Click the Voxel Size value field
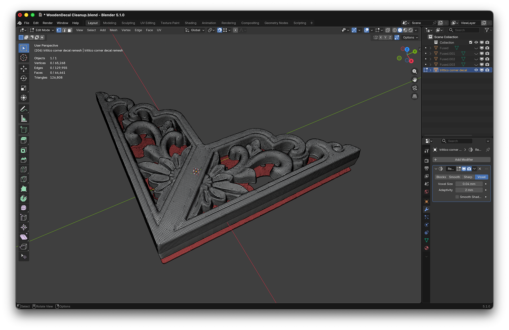The height and width of the screenshot is (330, 509). point(469,184)
